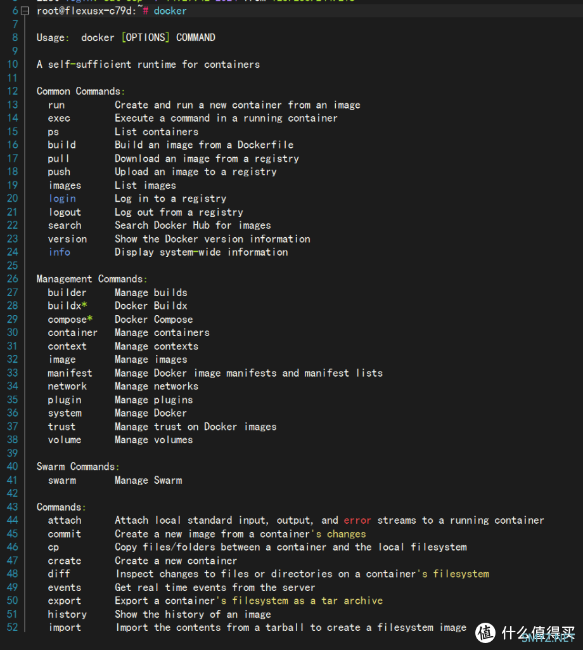583x650 pixels.
Task: Click the 'plugin' command name
Action: 65,400
